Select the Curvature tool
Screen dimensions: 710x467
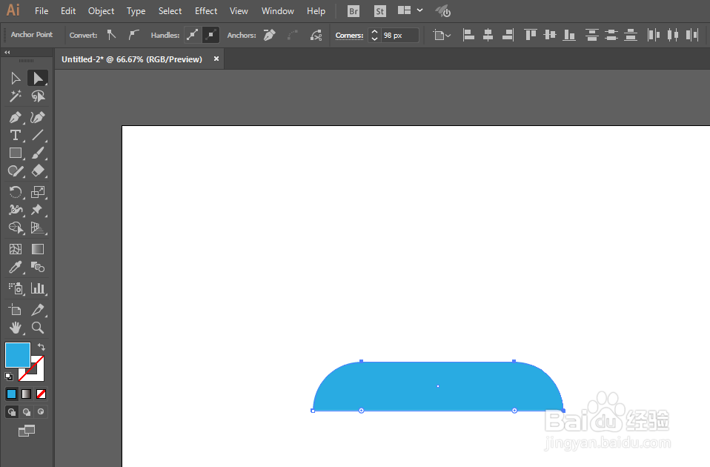click(x=38, y=117)
